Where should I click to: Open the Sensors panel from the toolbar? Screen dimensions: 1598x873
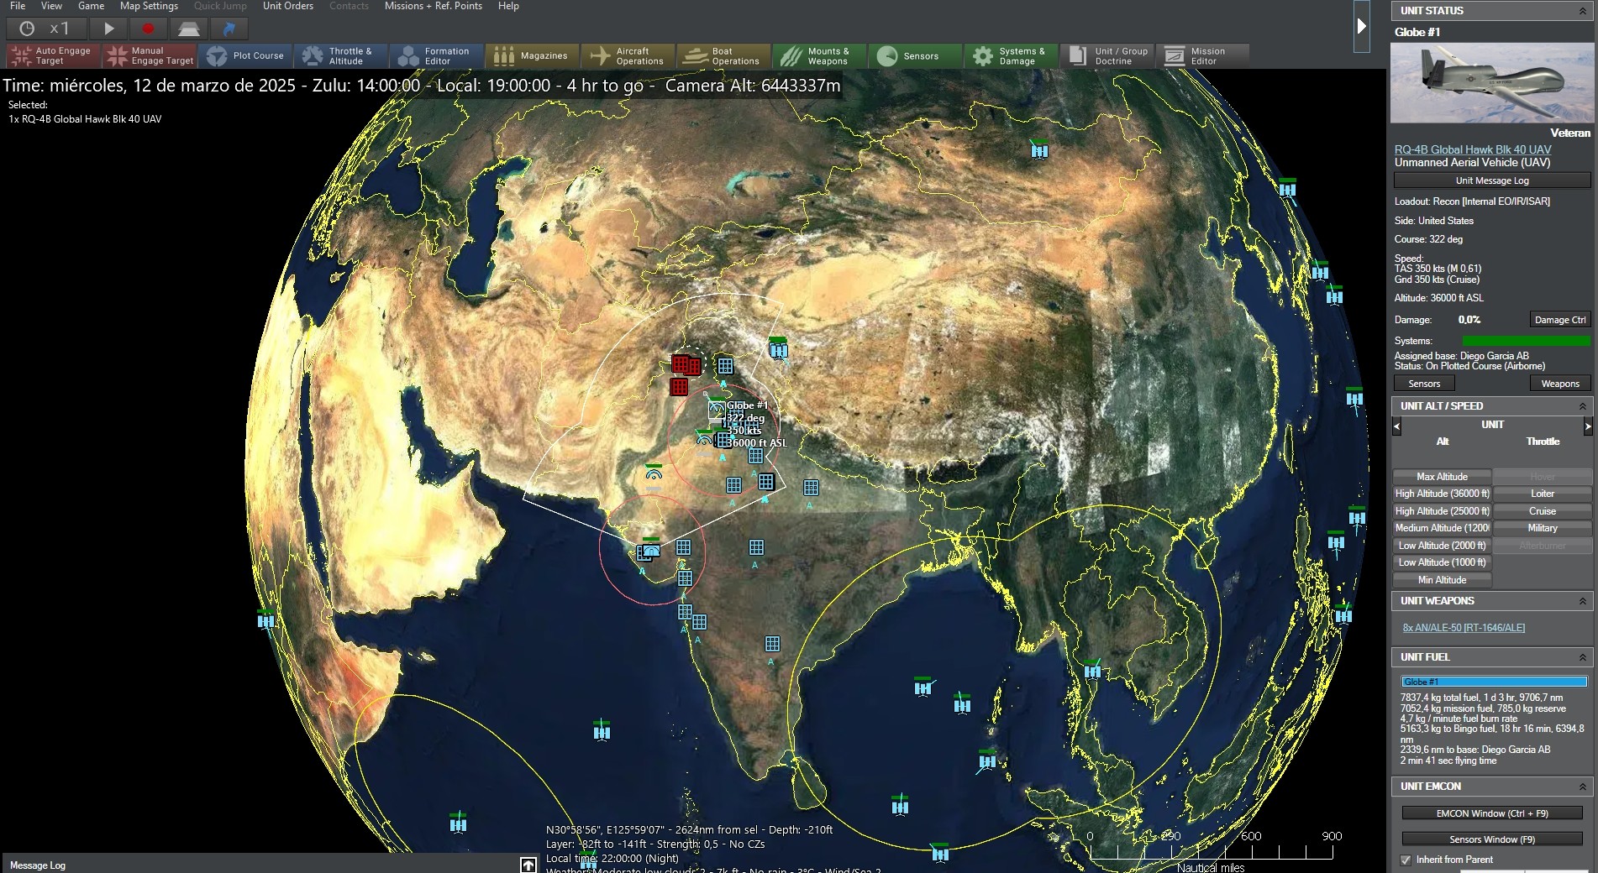click(x=915, y=55)
